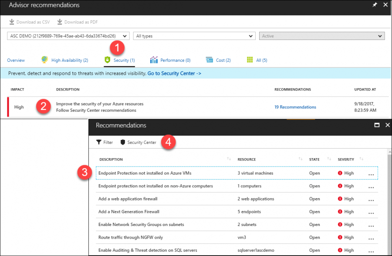Image resolution: width=392 pixels, height=256 pixels.
Task: Click the Download as CSV label
Action: pyautogui.click(x=33, y=22)
